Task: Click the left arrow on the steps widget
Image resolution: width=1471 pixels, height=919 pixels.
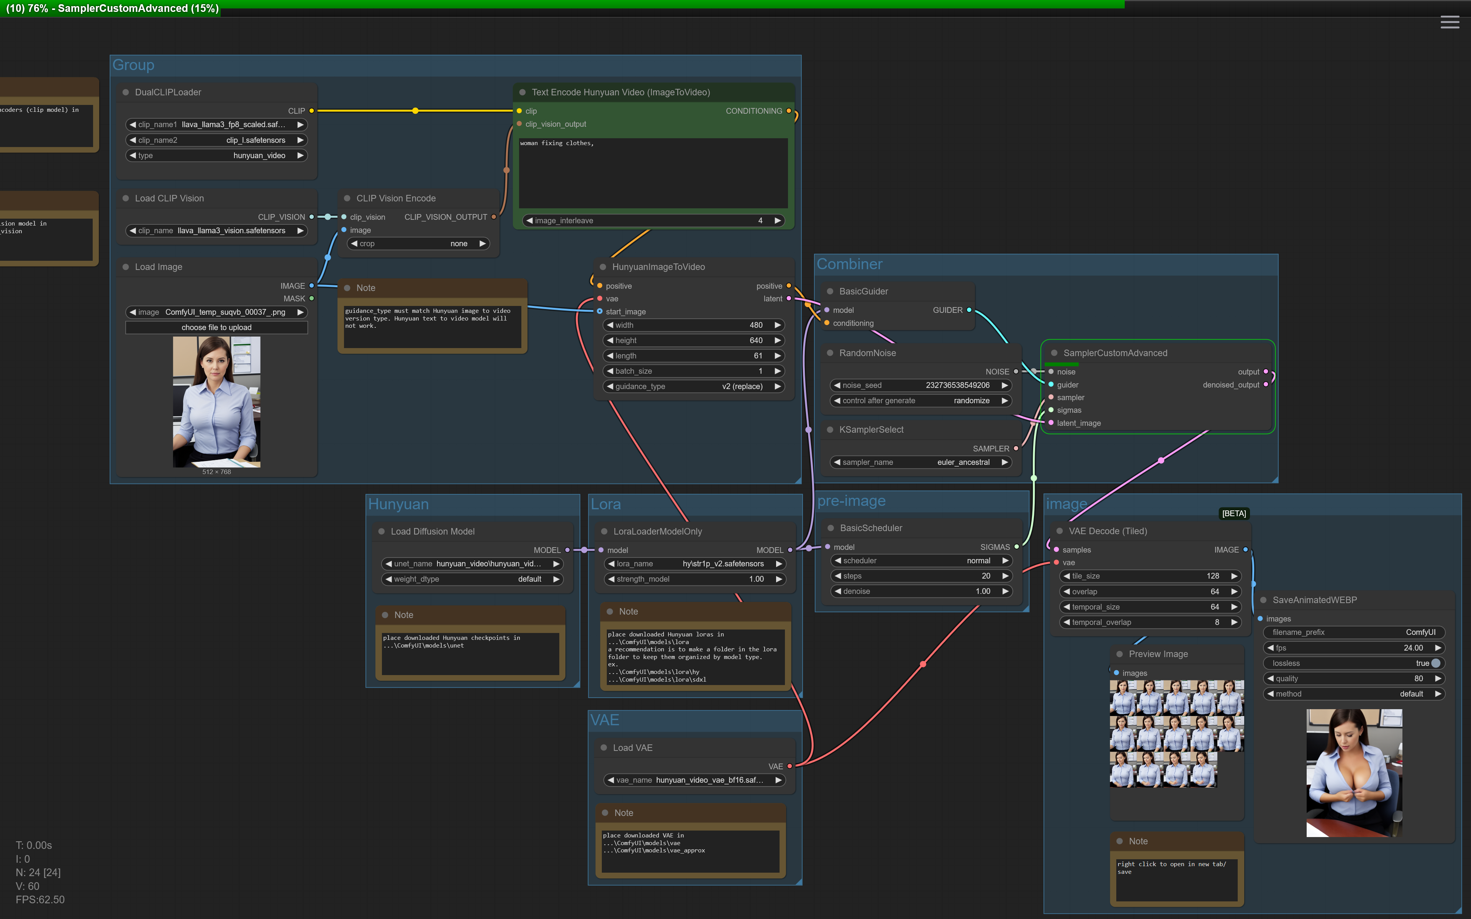Action: [838, 576]
